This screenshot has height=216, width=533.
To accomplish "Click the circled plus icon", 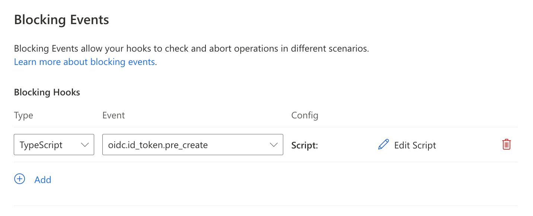I will click(19, 179).
